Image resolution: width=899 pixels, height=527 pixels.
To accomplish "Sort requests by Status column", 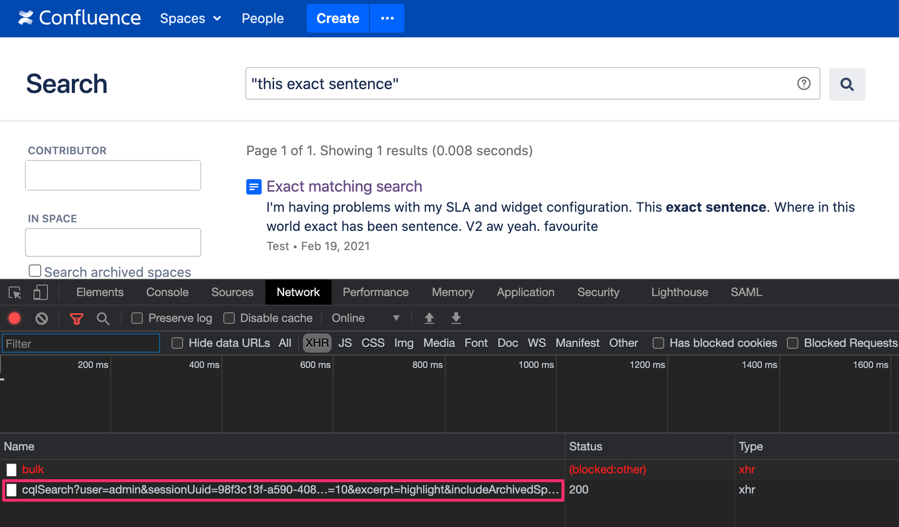I will pyautogui.click(x=650, y=447).
